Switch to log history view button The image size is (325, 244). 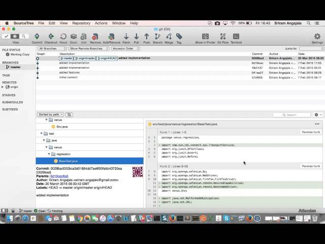tap(15, 36)
